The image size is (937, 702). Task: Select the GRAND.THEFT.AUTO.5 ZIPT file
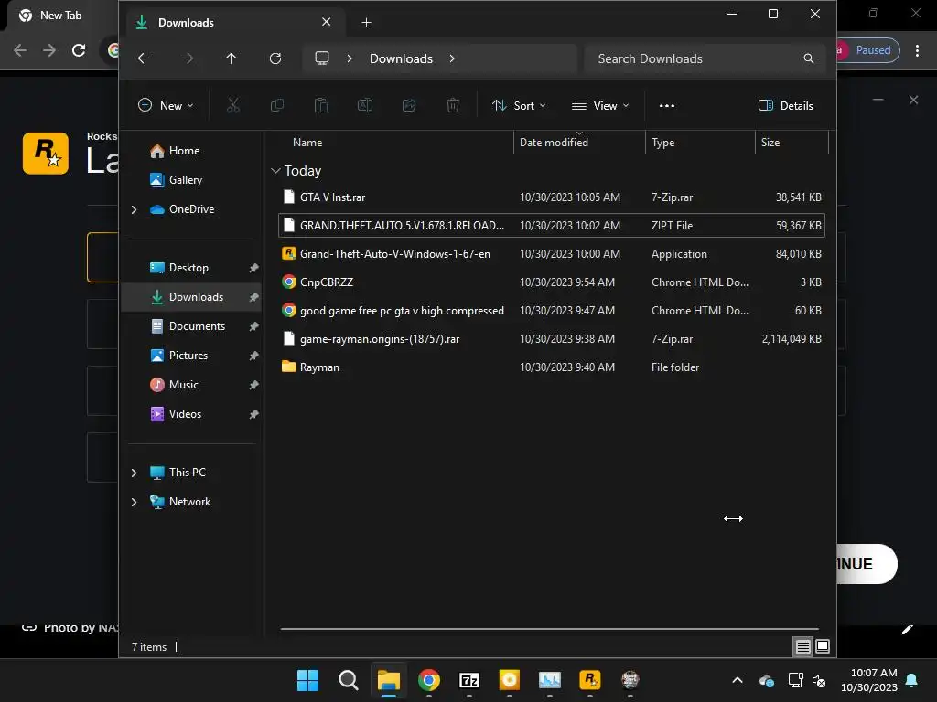(551, 226)
